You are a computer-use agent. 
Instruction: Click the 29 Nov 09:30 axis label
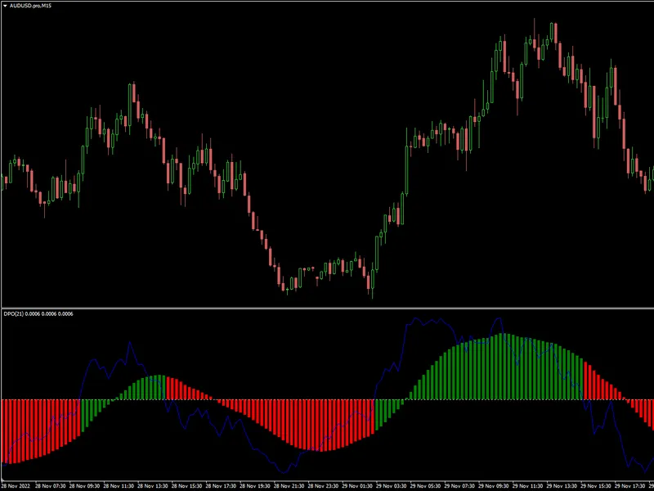click(495, 486)
